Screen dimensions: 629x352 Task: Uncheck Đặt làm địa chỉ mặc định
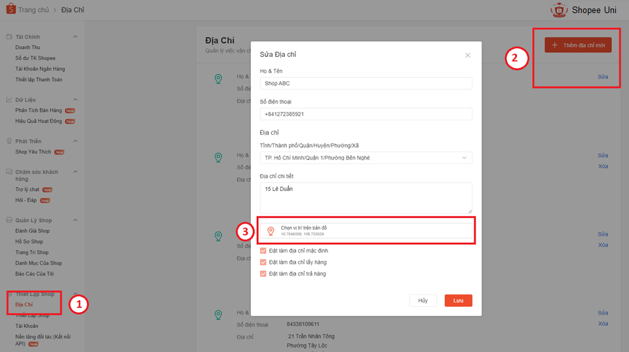click(263, 251)
